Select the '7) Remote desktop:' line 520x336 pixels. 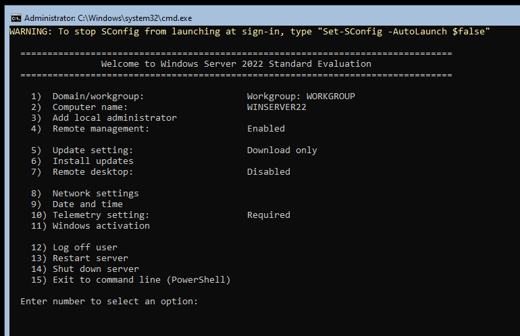click(82, 171)
